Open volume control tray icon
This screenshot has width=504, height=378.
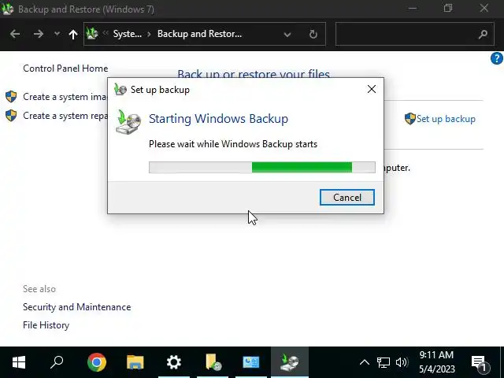pos(402,362)
